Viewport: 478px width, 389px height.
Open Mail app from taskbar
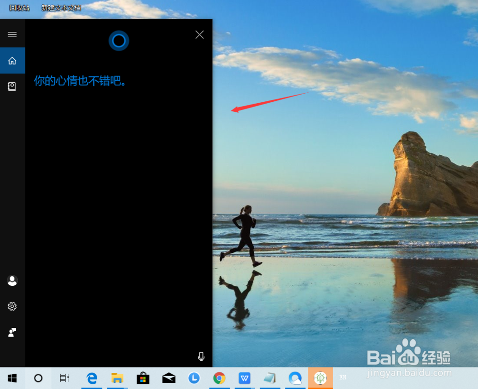point(169,378)
